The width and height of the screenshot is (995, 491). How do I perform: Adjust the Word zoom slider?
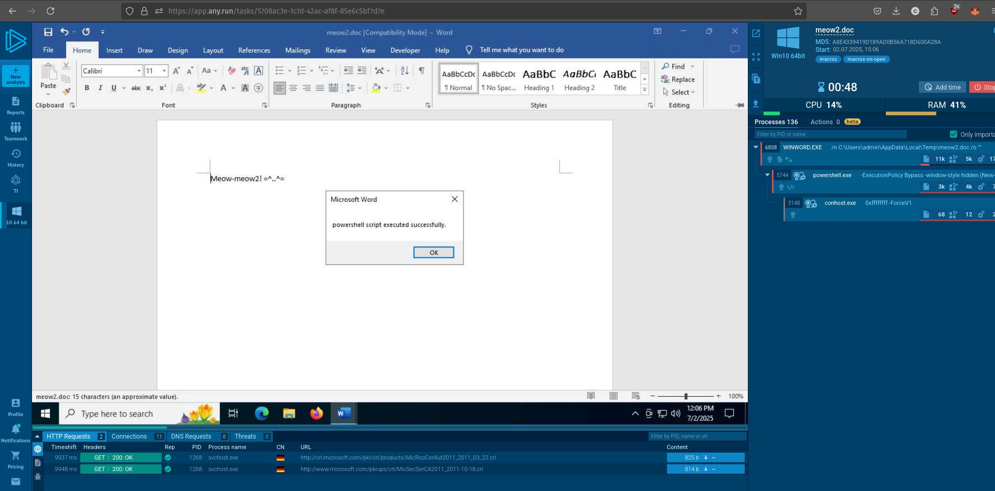(x=685, y=396)
